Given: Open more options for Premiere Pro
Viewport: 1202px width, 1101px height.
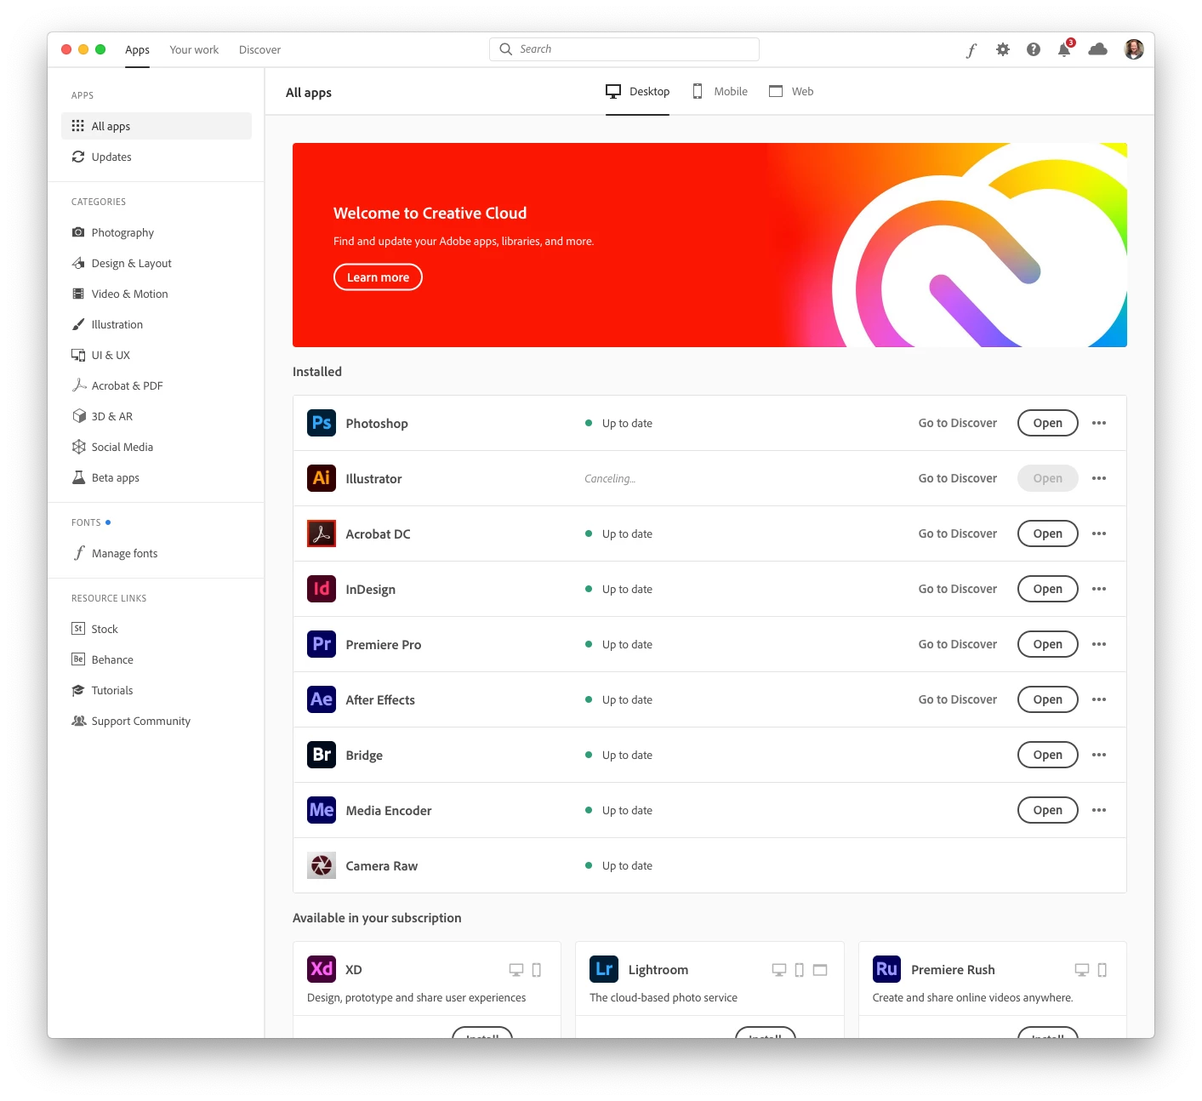Looking at the screenshot, I should click(x=1099, y=644).
